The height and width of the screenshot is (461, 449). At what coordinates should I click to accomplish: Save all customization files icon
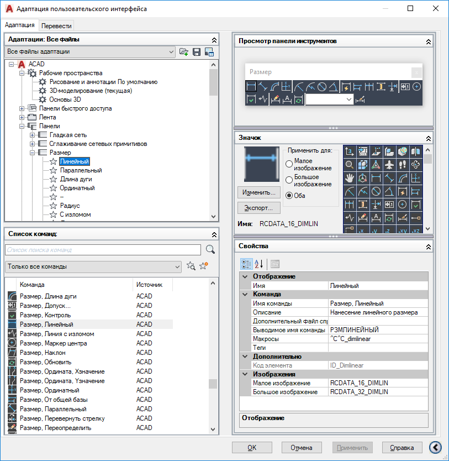(197, 52)
